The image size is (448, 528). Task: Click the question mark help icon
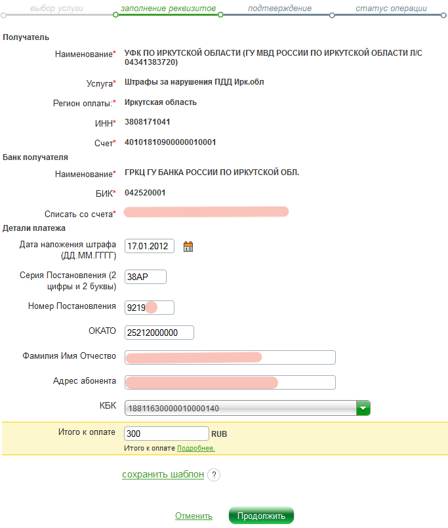(x=213, y=475)
